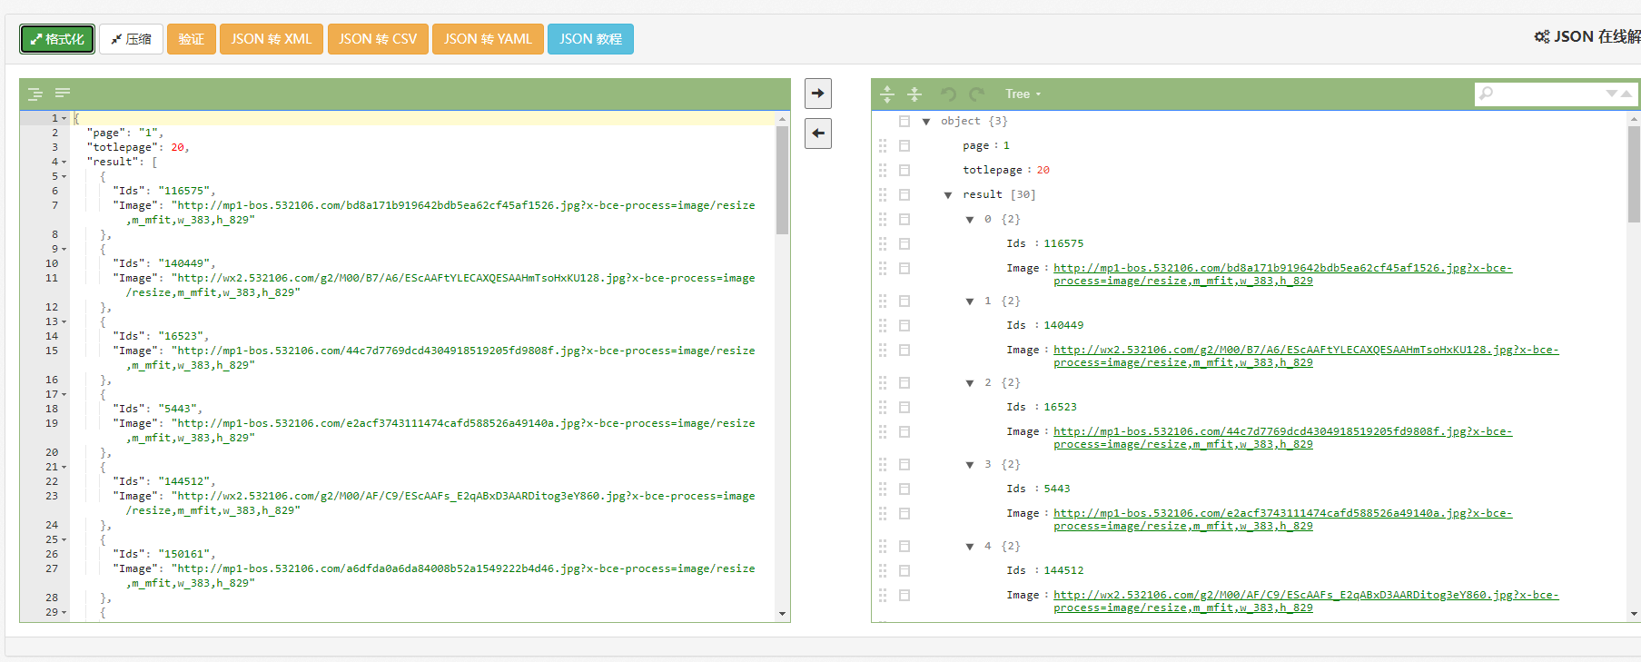Viewport: 1641px width, 662px height.
Task: Copy right to left with the left arrow button
Action: point(818,133)
